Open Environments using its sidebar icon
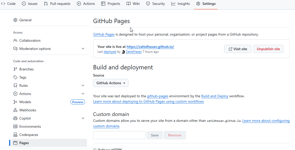 coord(15,126)
